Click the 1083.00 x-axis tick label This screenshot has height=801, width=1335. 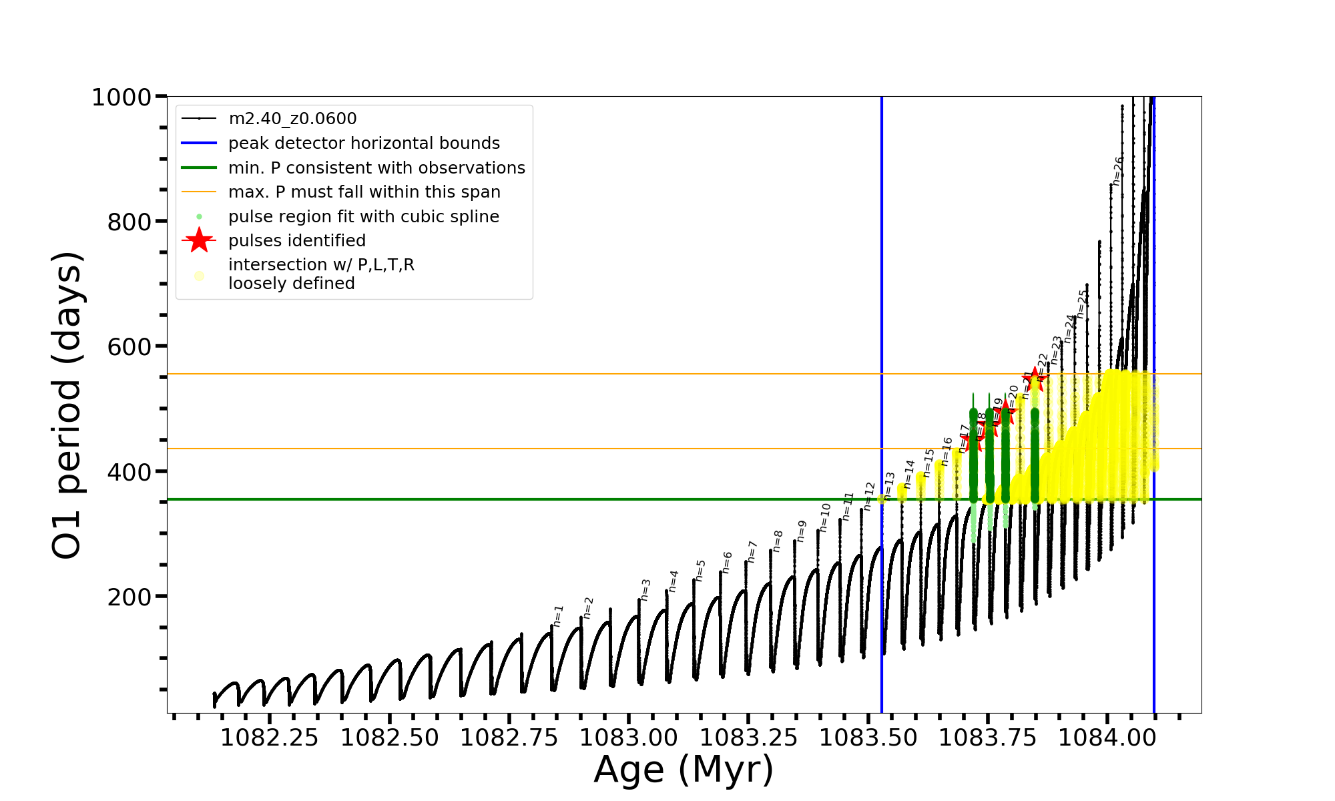point(629,738)
